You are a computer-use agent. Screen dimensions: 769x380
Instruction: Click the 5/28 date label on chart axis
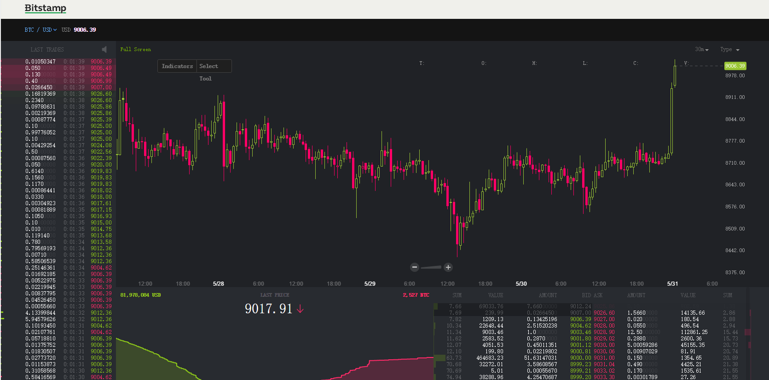click(219, 284)
